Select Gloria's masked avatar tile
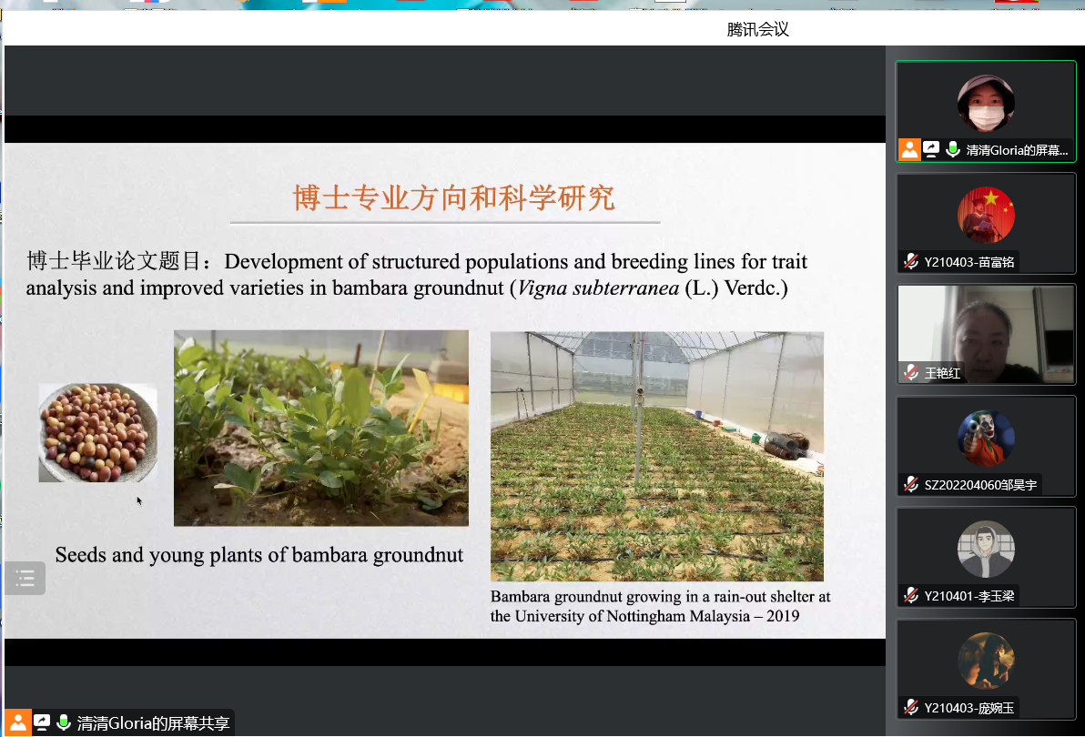 click(986, 103)
